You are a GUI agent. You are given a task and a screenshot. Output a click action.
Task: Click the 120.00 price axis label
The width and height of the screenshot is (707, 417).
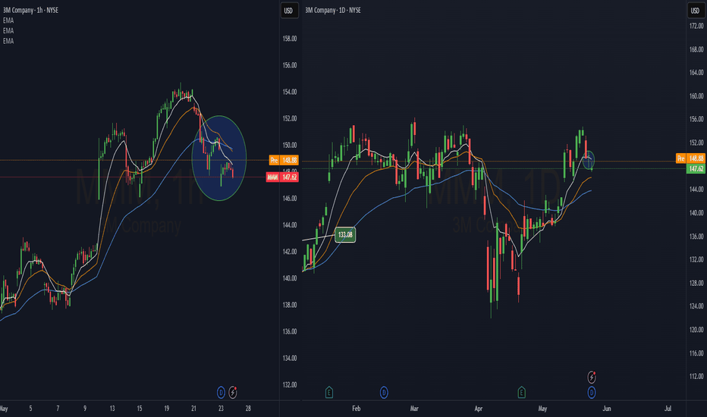point(696,330)
